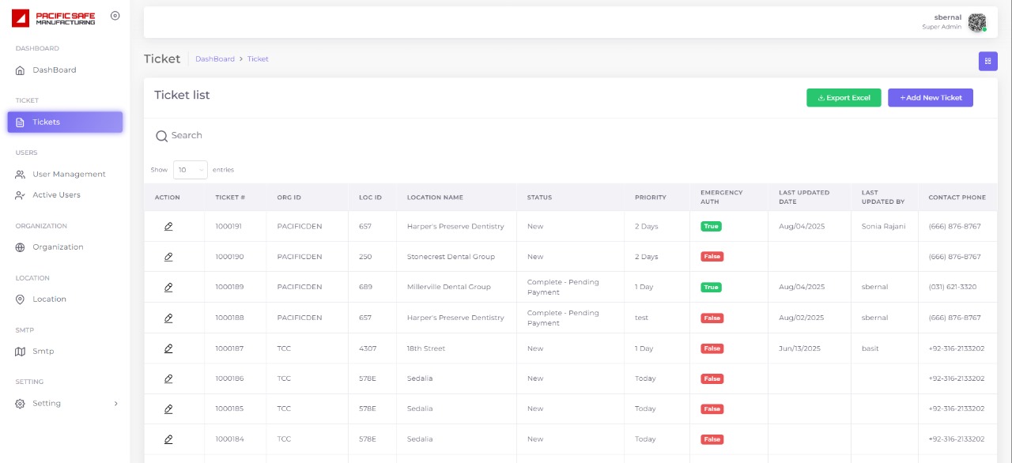Click edit pencil icon for ticket 1000187
Image resolution: width=1012 pixels, height=463 pixels.
pyautogui.click(x=168, y=348)
